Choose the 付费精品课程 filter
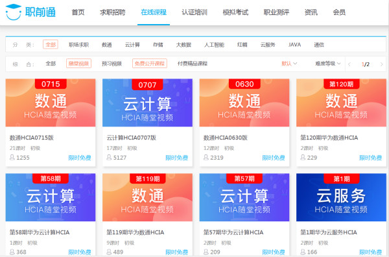The height and width of the screenshot is (257, 389). pyautogui.click(x=193, y=64)
